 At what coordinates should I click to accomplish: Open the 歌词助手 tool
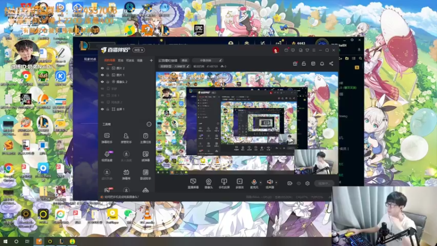tap(145, 174)
